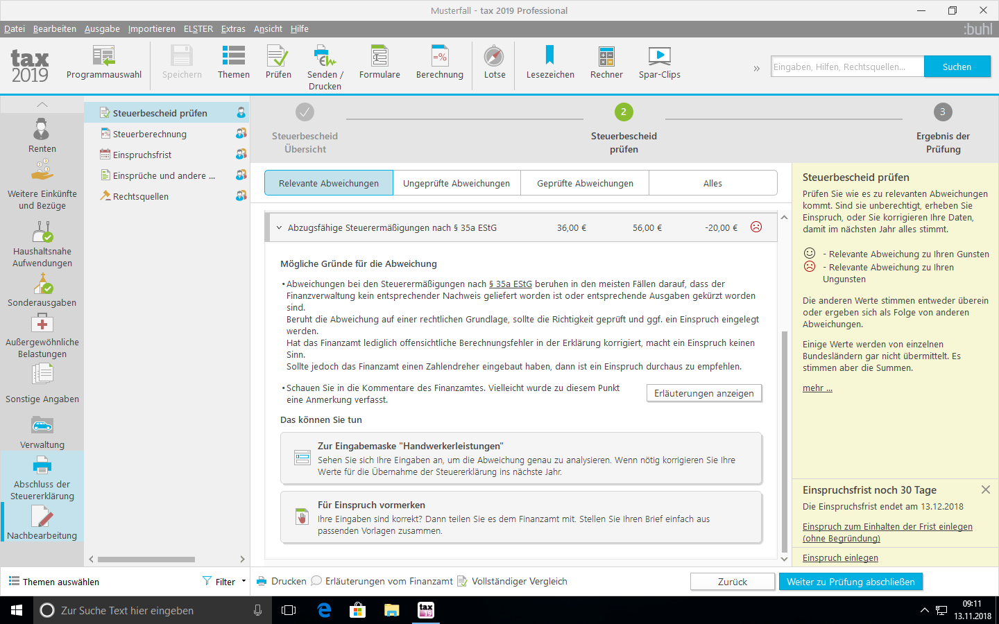999x624 pixels.
Task: Click Erläuterungen anzeigen button
Action: point(703,393)
